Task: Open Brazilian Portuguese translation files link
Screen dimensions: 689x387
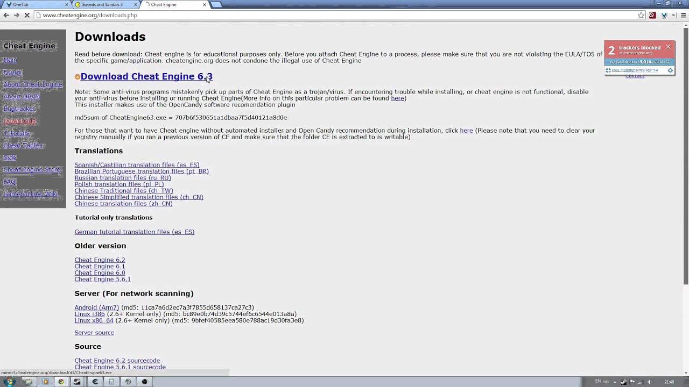Action: coord(142,171)
